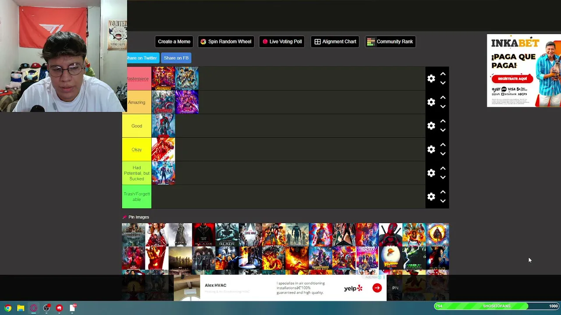The width and height of the screenshot is (561, 315).
Task: Open Google Chrome from the taskbar
Action: click(8, 308)
